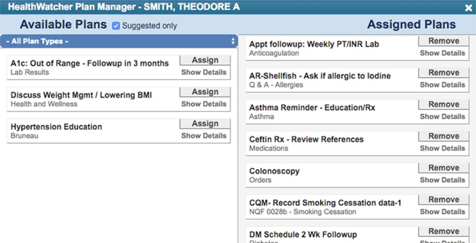The width and height of the screenshot is (476, 243).
Task: Show details for Colonoscopy plan
Action: click(442, 180)
